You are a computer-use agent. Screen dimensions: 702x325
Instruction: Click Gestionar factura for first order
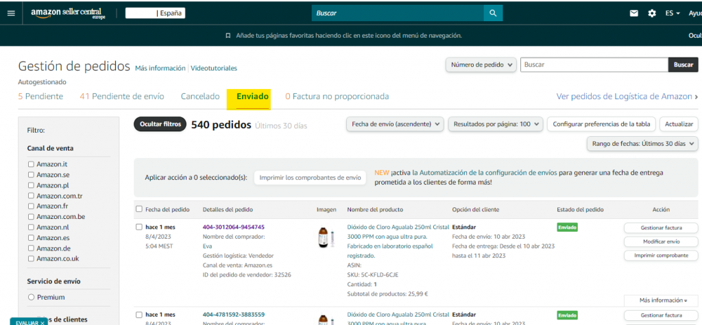coord(661,228)
